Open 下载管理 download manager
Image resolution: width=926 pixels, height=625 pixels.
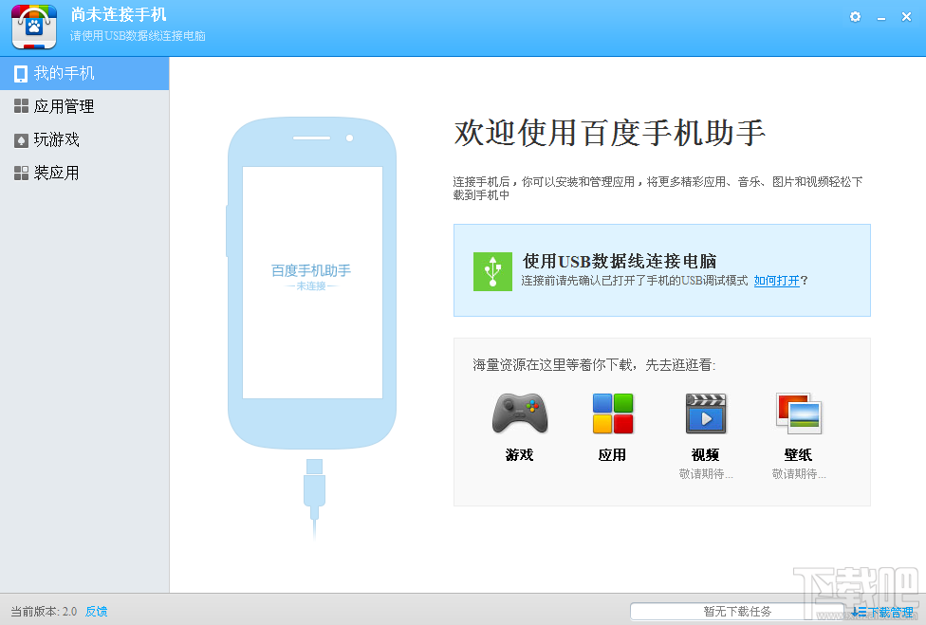coord(883,612)
